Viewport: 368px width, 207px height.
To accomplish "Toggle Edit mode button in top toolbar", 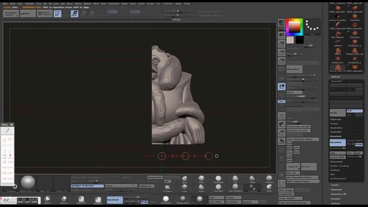I will [x=57, y=14].
